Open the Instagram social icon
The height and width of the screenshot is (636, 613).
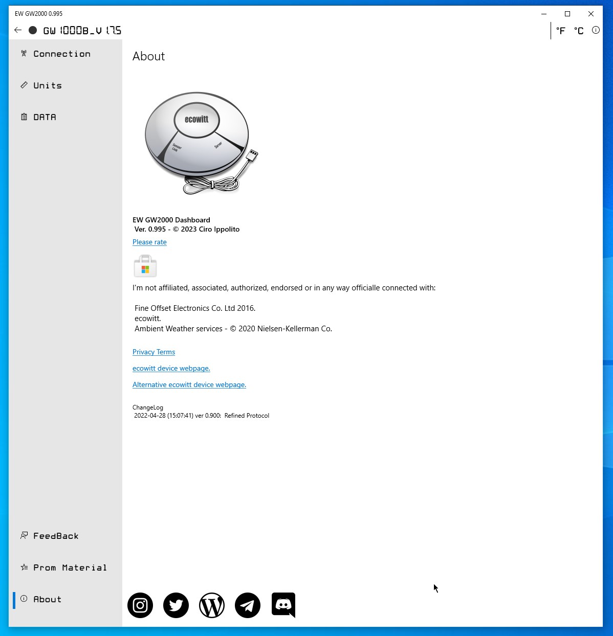click(140, 605)
